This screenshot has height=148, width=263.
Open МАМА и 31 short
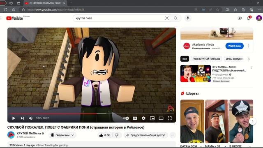click(x=217, y=121)
